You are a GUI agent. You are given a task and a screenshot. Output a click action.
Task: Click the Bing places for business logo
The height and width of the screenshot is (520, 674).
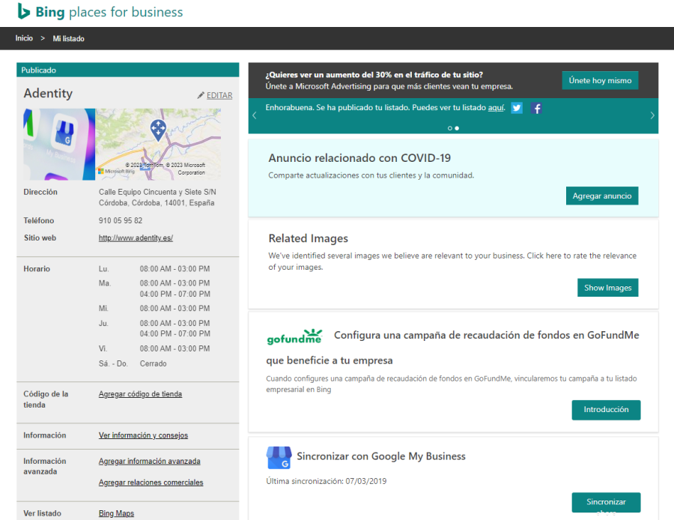click(x=100, y=13)
